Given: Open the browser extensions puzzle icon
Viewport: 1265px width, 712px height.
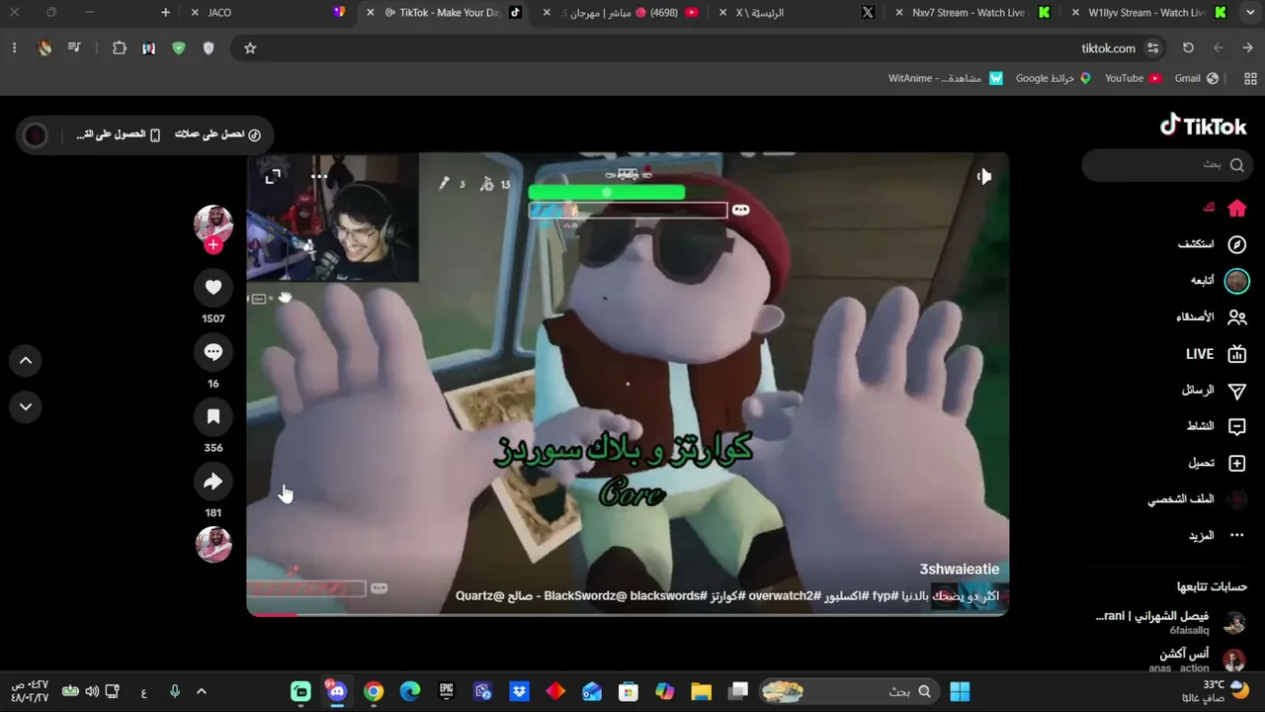Looking at the screenshot, I should 120,47.
